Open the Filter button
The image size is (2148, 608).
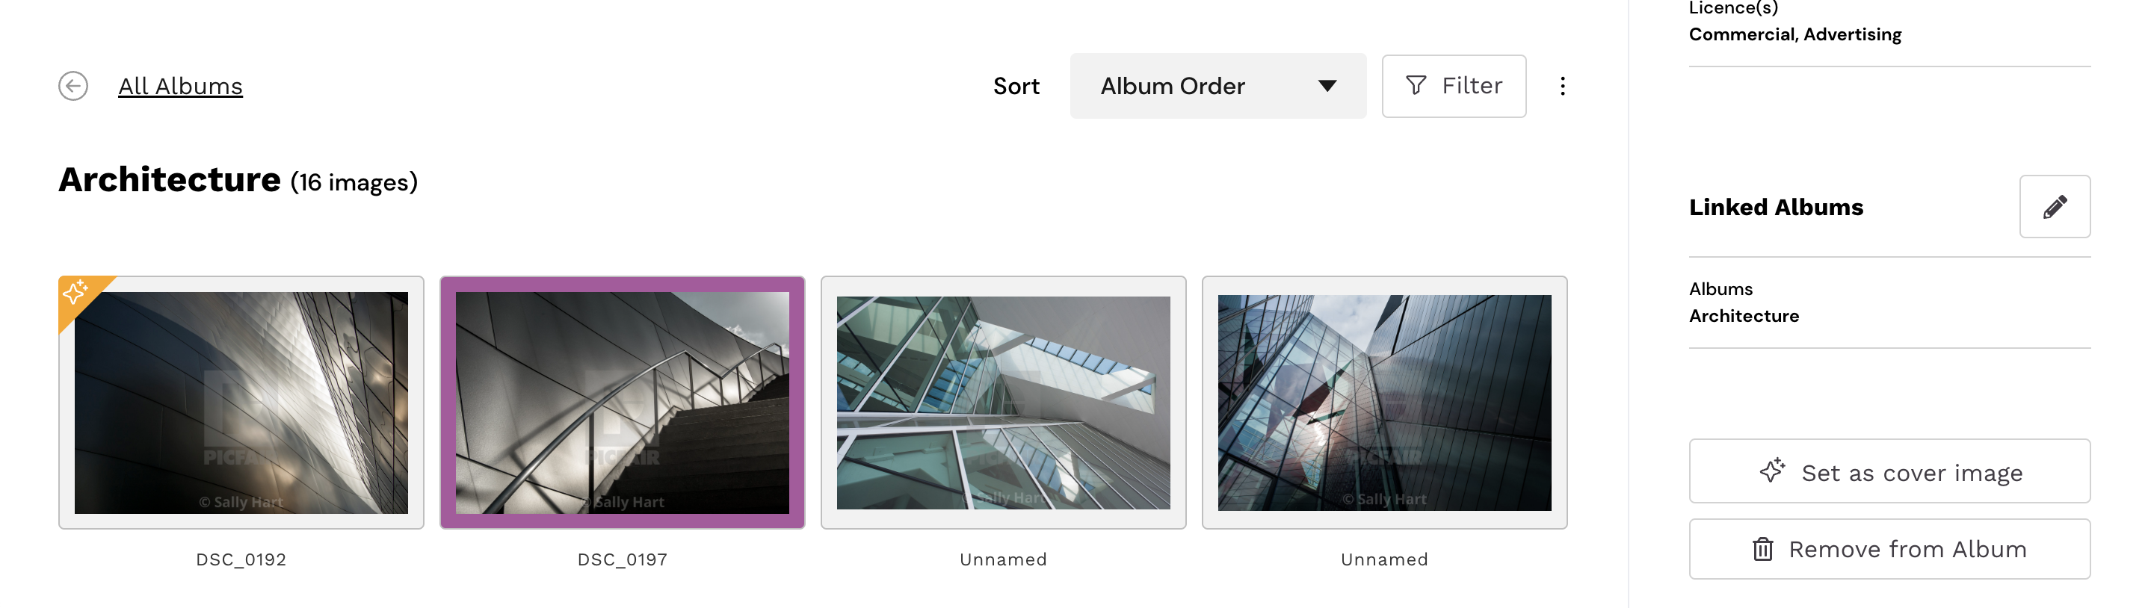(x=1454, y=86)
